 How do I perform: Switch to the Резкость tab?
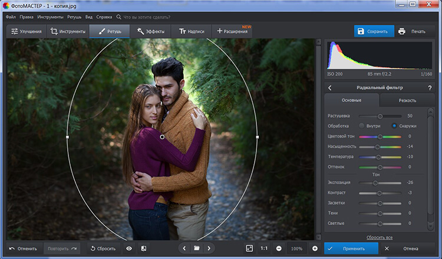pyautogui.click(x=407, y=101)
